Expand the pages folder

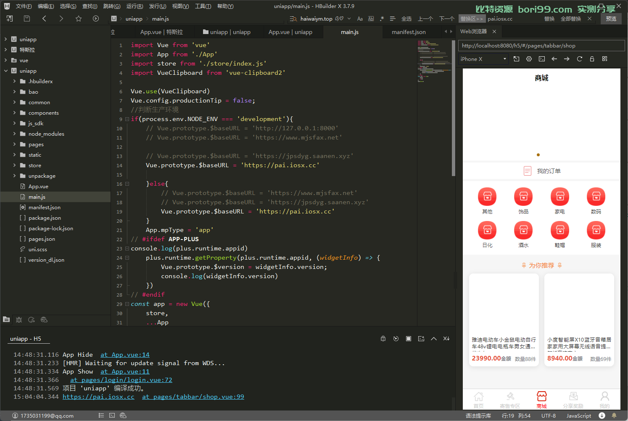click(14, 144)
